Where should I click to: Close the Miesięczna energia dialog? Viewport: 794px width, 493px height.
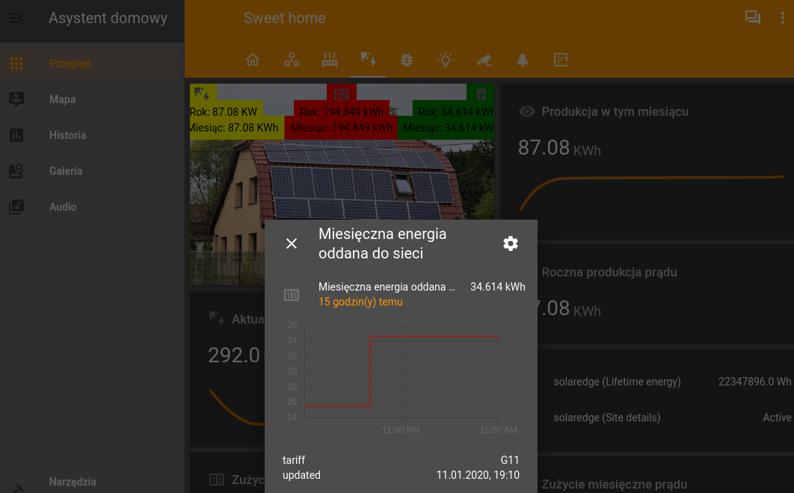pyautogui.click(x=292, y=244)
